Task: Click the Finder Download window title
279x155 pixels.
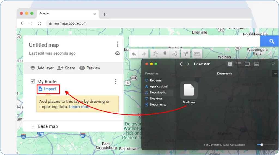Action: click(x=202, y=64)
